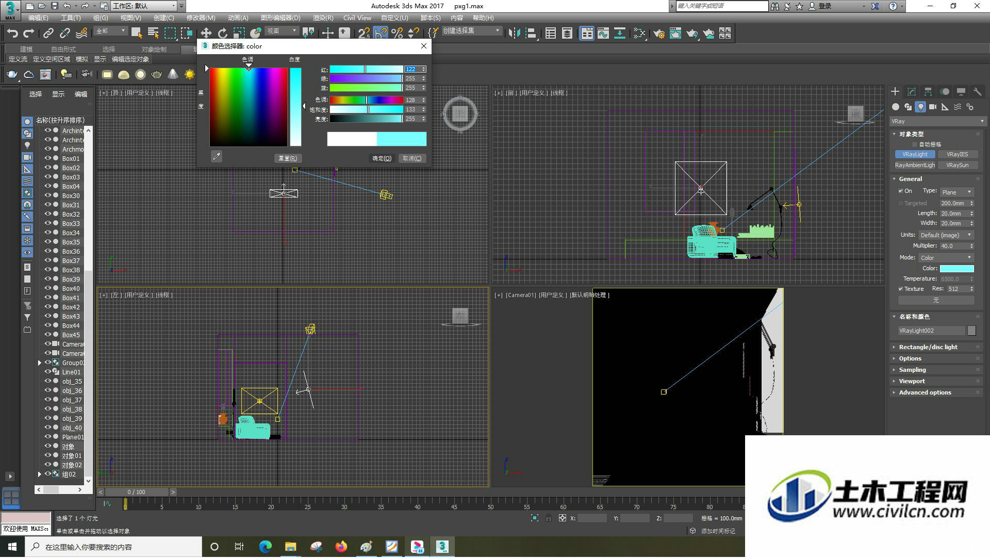Viewport: 990px width, 558px height.
Task: Click the Windows search box on taskbar
Action: coord(113,547)
